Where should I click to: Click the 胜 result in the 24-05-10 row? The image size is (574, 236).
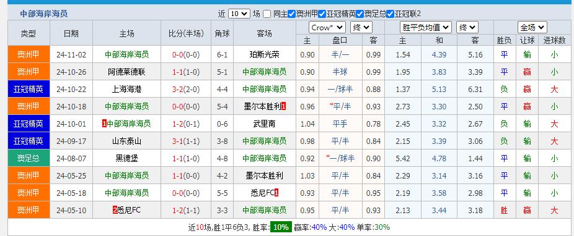click(504, 210)
